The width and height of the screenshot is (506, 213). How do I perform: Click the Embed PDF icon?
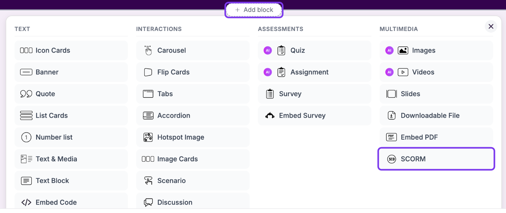click(x=391, y=137)
